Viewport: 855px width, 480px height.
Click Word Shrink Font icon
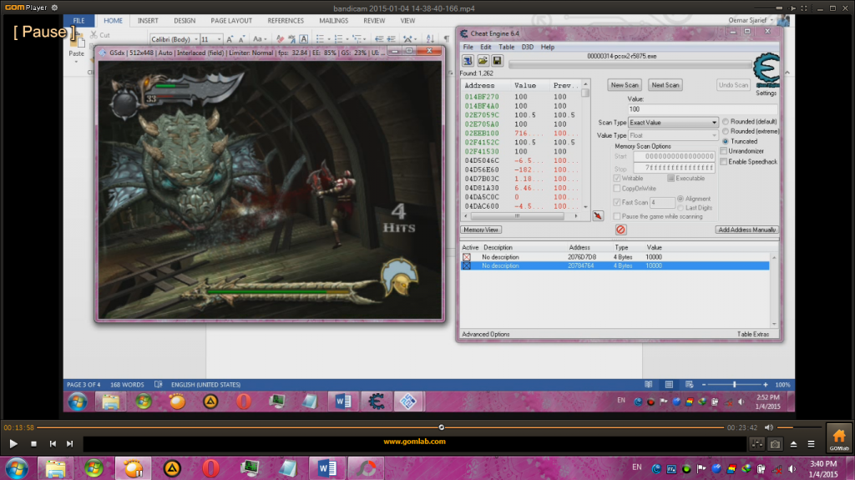241,38
